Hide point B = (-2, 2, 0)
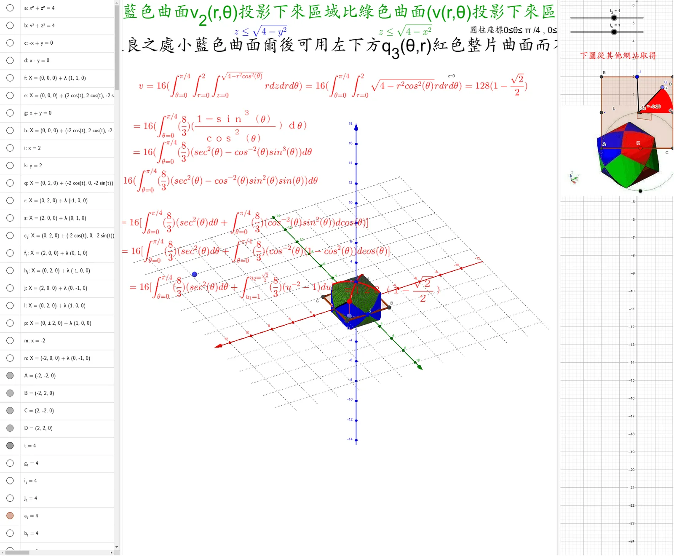Image resolution: width=674 pixels, height=556 pixels. click(x=10, y=393)
